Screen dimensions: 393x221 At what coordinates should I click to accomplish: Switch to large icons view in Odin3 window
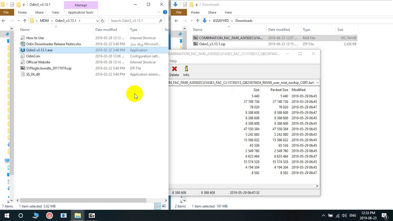tap(164, 206)
